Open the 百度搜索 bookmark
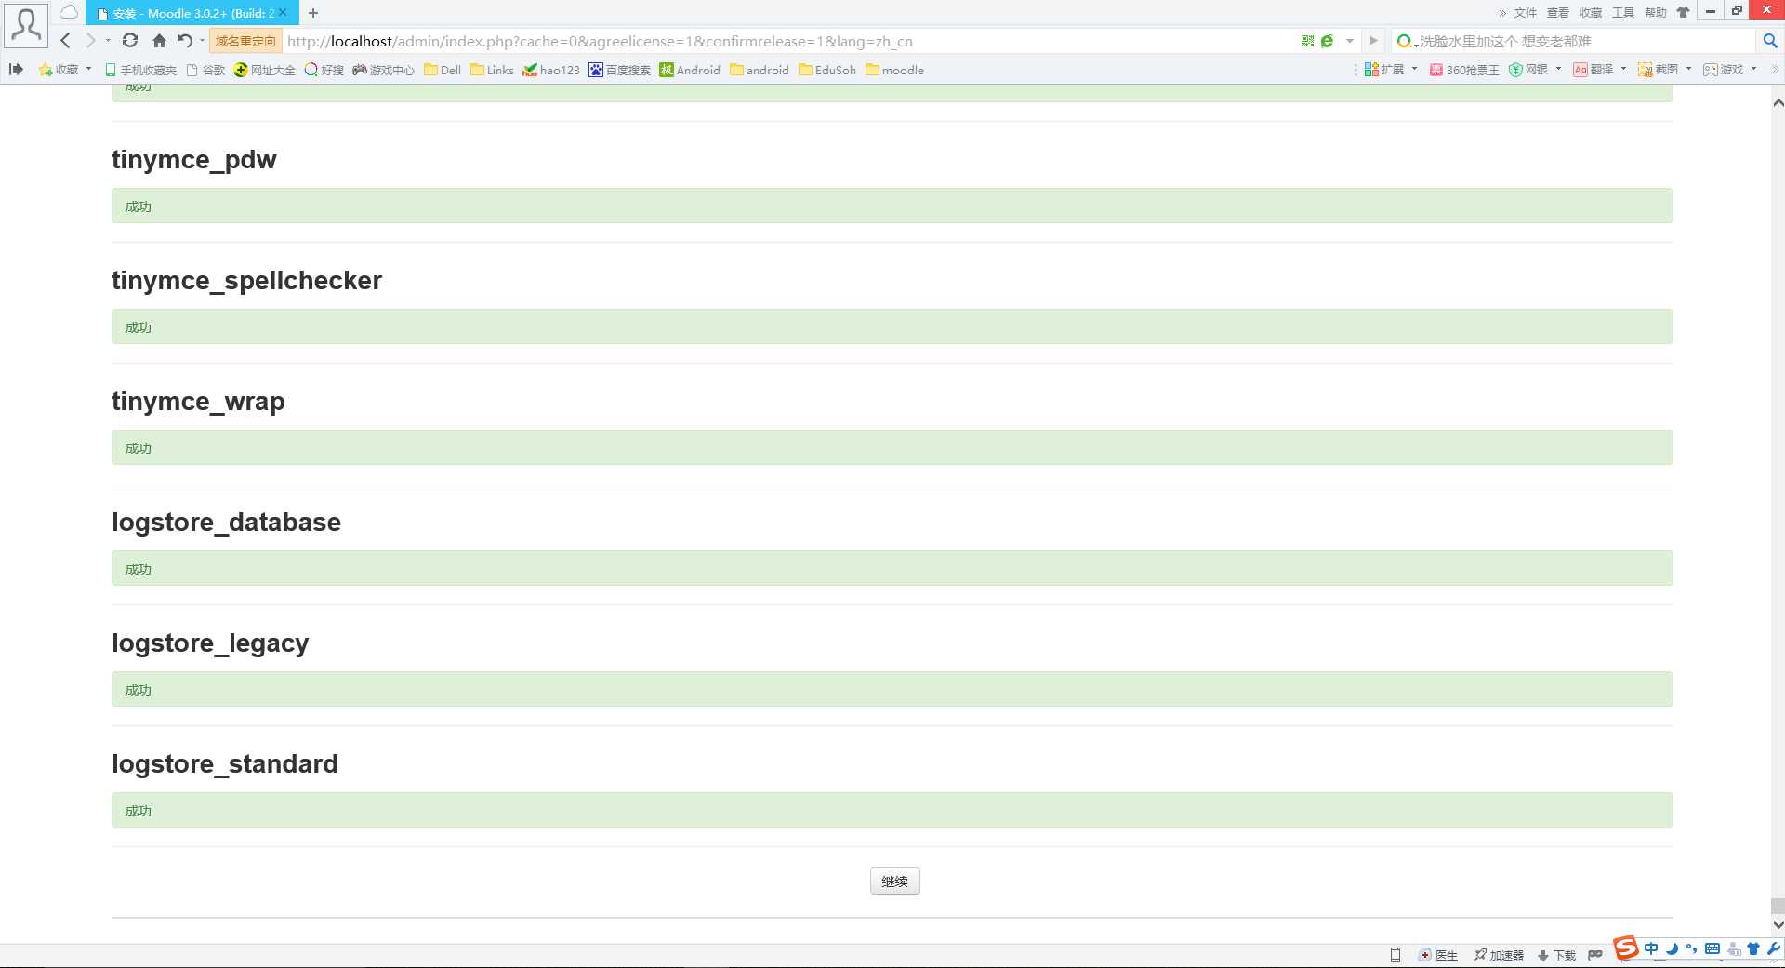The height and width of the screenshot is (968, 1785). [x=619, y=70]
